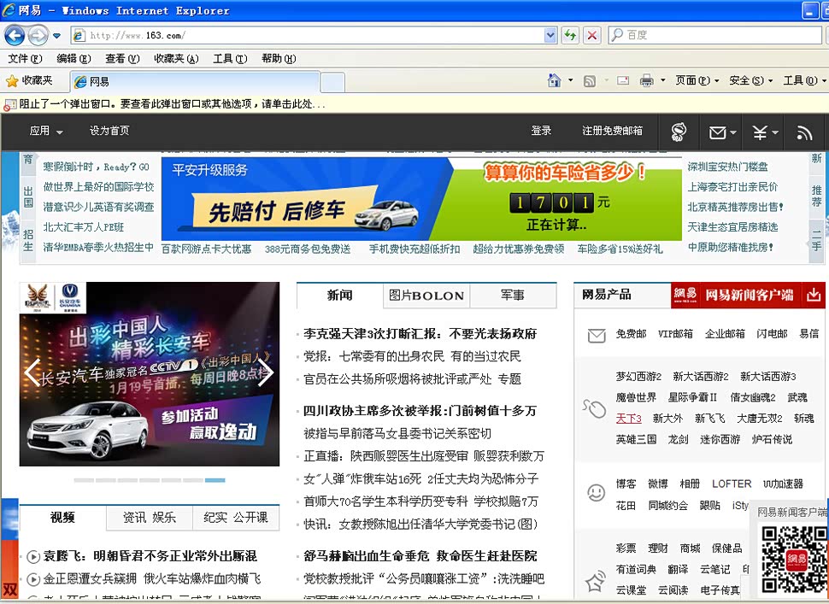Click the 网易新闻客户端 QR code
Viewport: 829px width, 604px height.
click(794, 560)
